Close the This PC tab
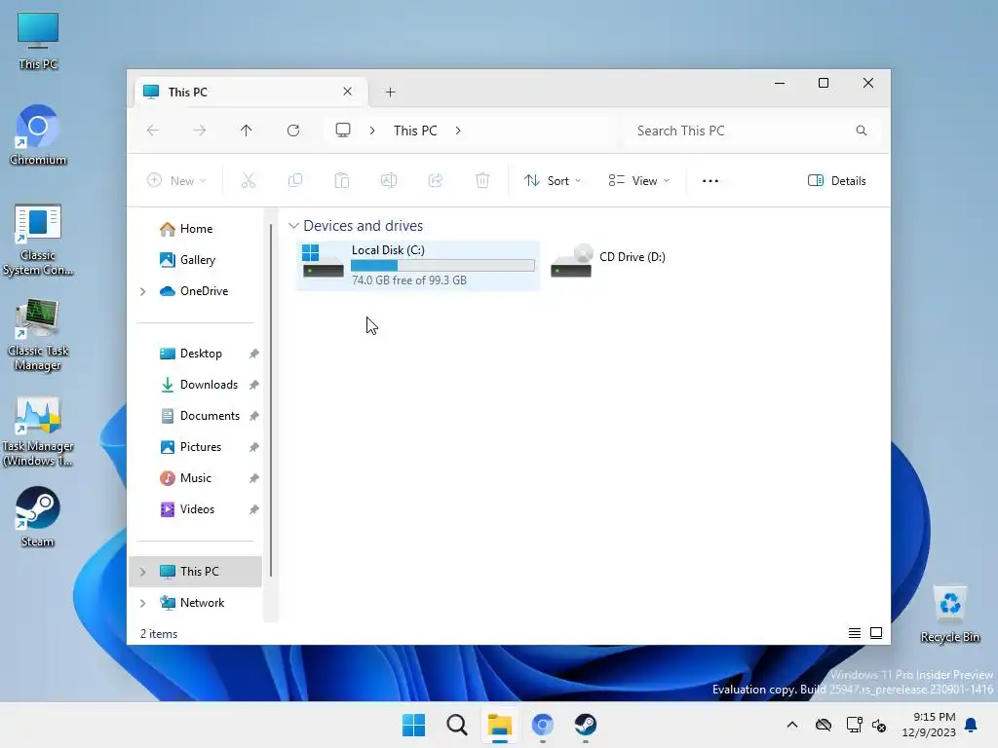 pos(348,92)
